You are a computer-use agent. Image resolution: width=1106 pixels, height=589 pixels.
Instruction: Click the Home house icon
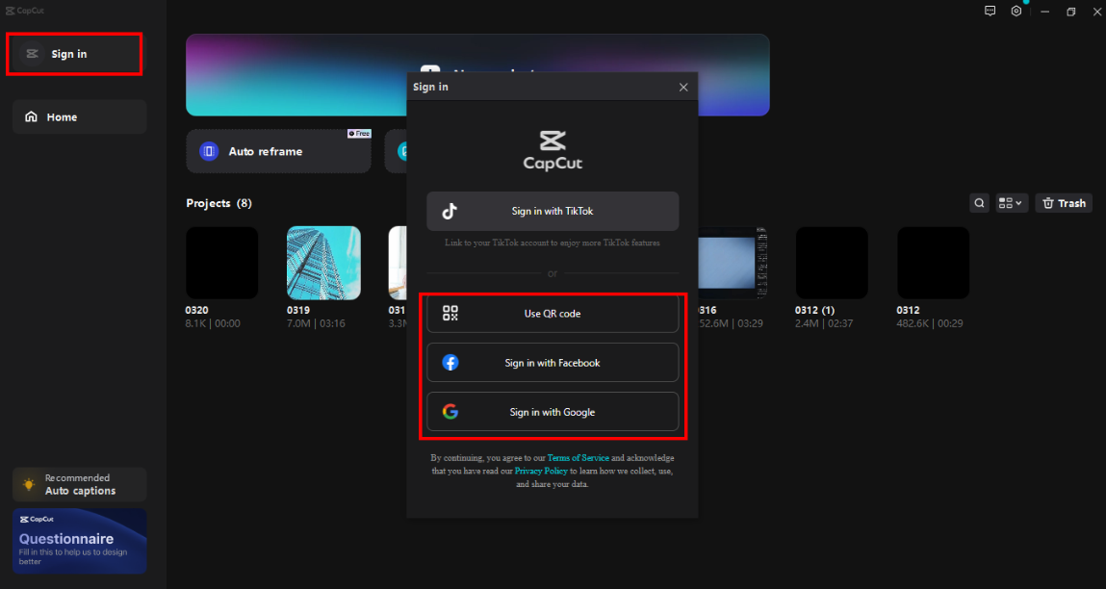pos(31,117)
